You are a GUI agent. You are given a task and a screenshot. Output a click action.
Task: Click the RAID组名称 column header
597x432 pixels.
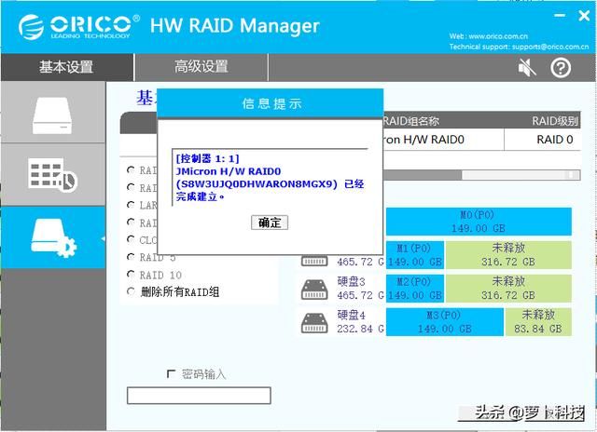[411, 121]
